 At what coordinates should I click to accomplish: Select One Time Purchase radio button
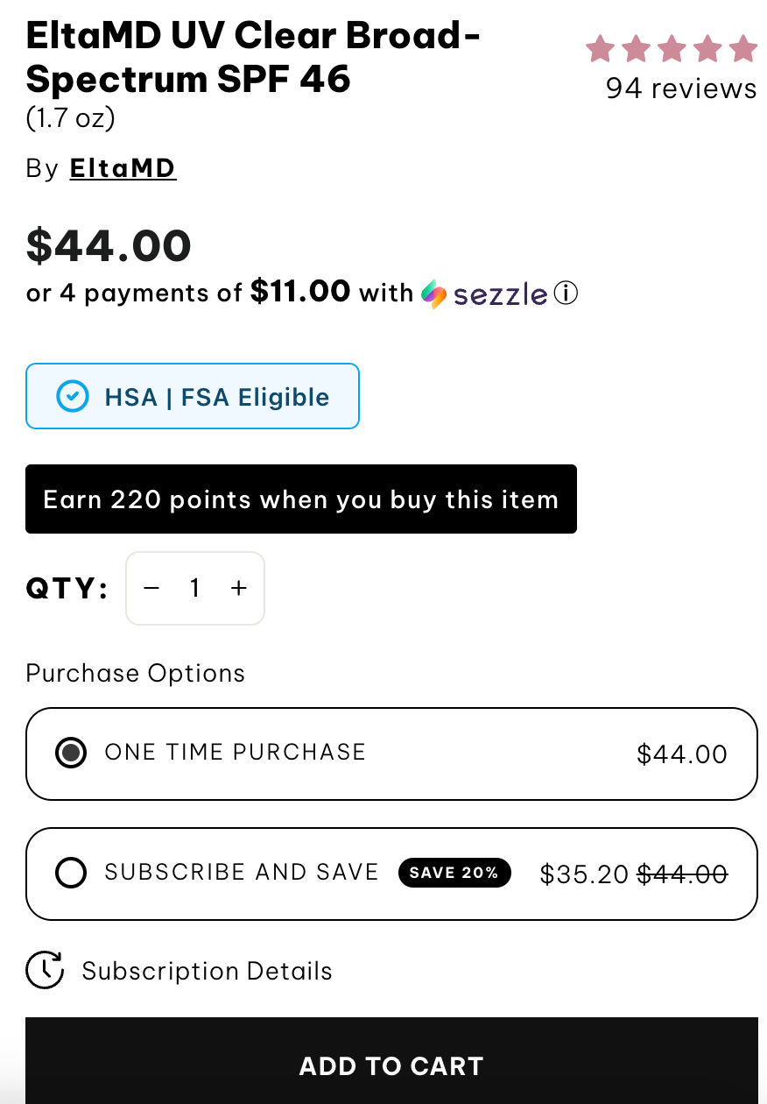coord(71,753)
